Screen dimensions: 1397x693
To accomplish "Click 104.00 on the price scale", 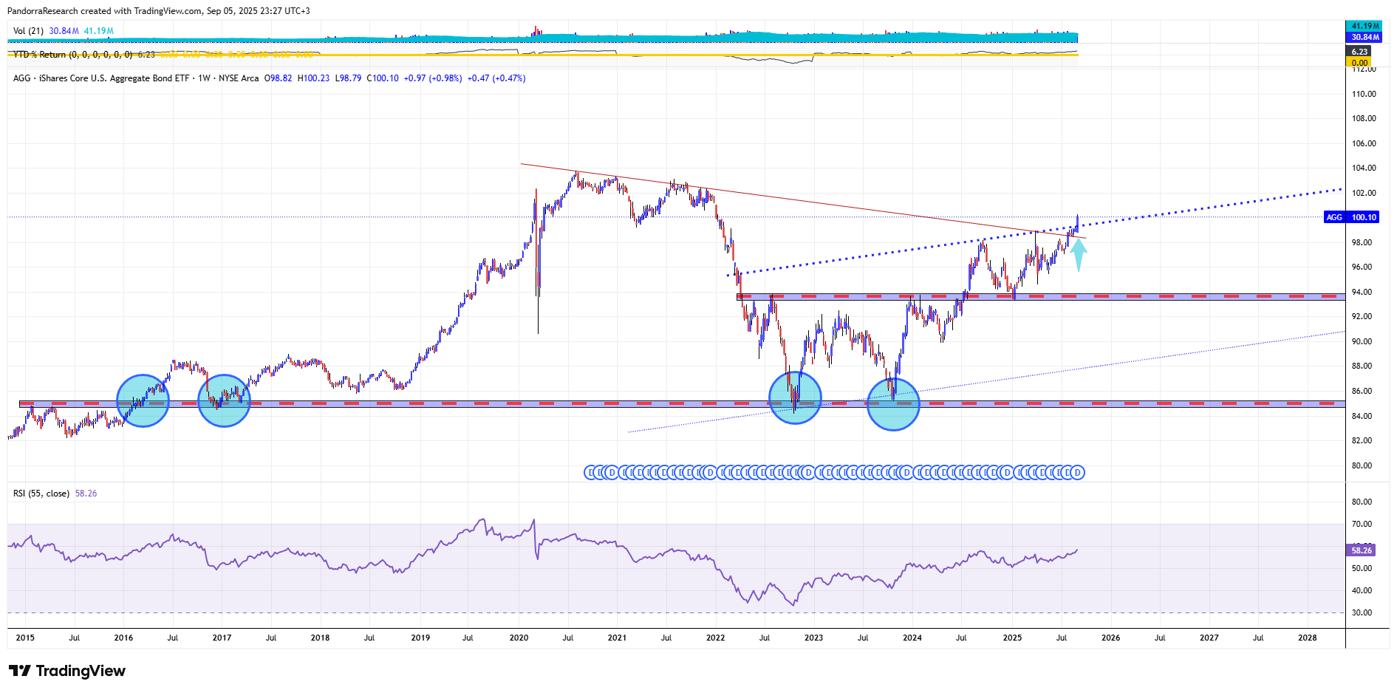I will pyautogui.click(x=1364, y=168).
